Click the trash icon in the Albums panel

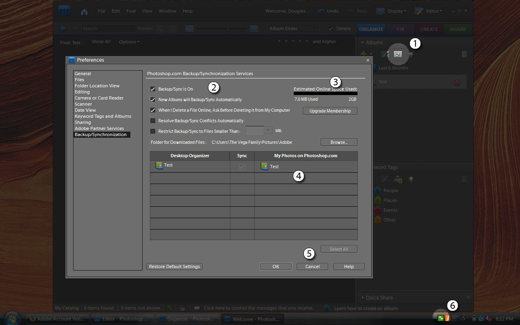(x=464, y=54)
